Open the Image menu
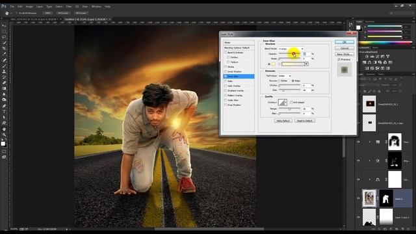 [29, 6]
